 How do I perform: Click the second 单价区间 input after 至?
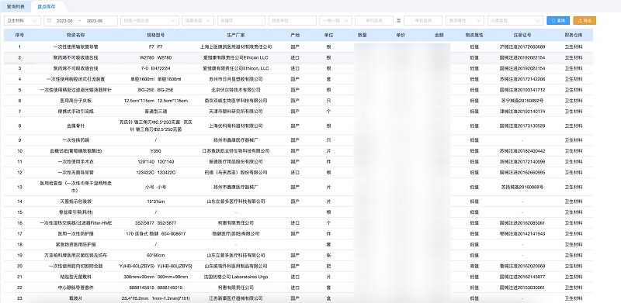coord(423,21)
